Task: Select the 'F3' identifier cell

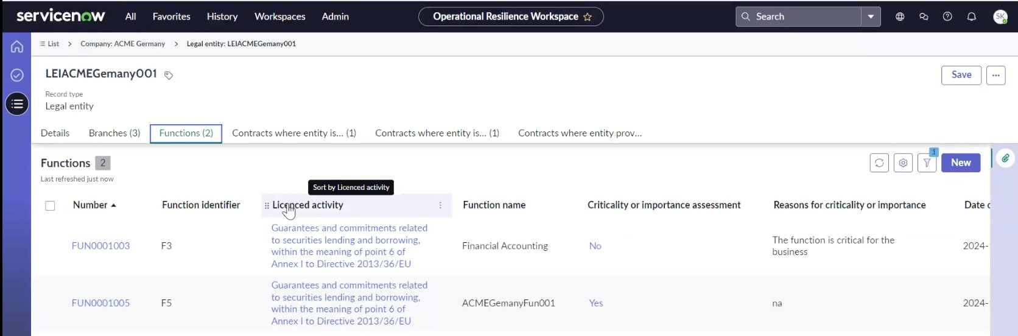Action: (166, 246)
